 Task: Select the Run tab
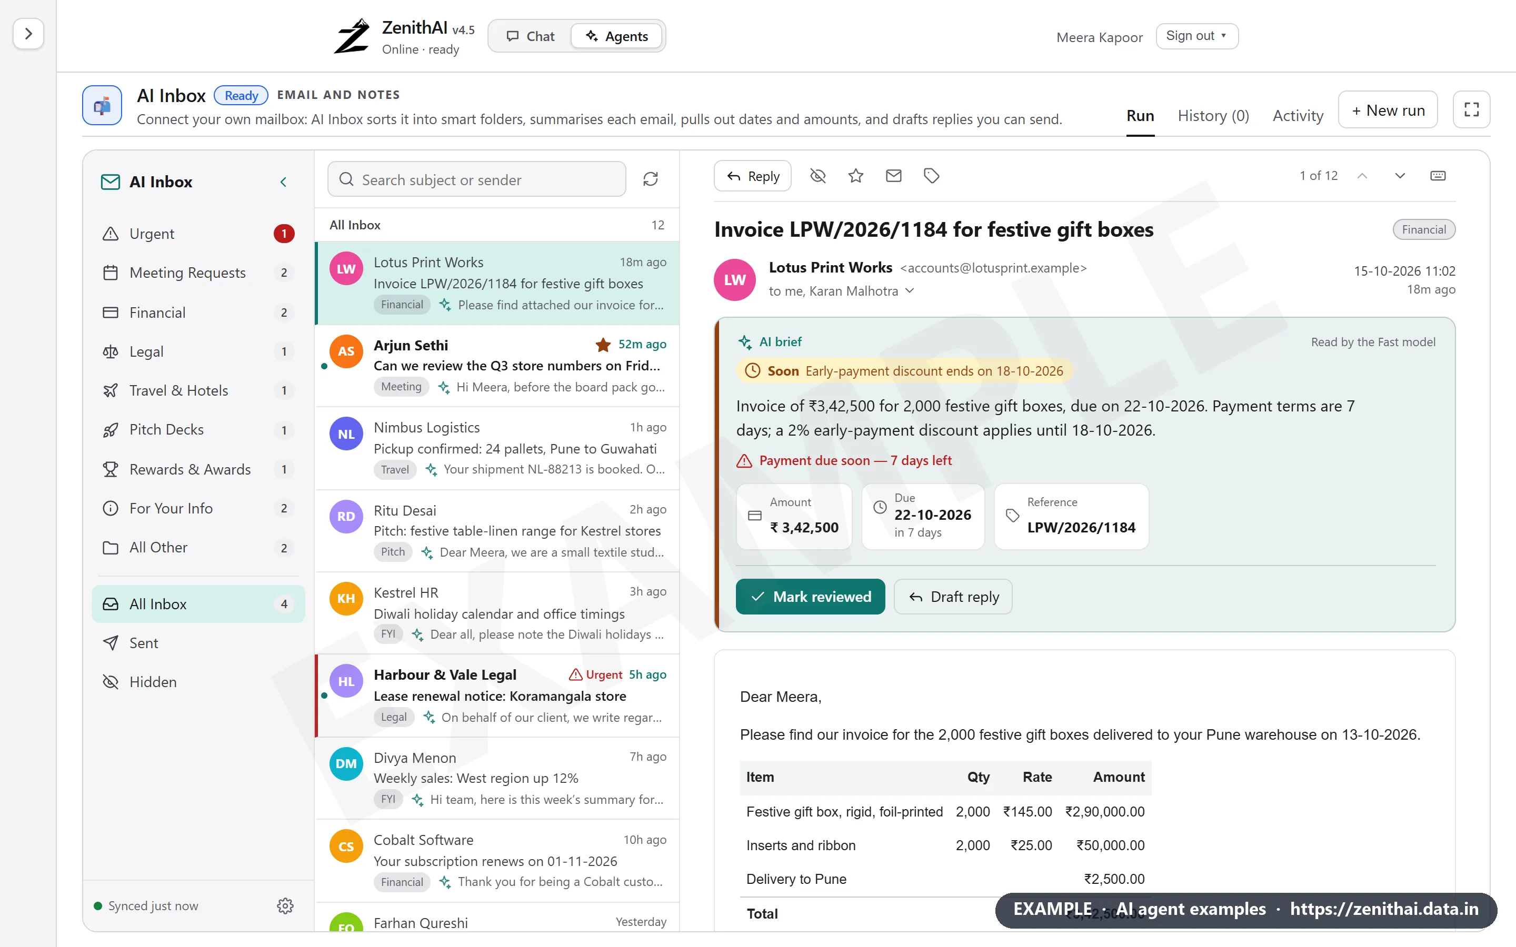(1140, 116)
